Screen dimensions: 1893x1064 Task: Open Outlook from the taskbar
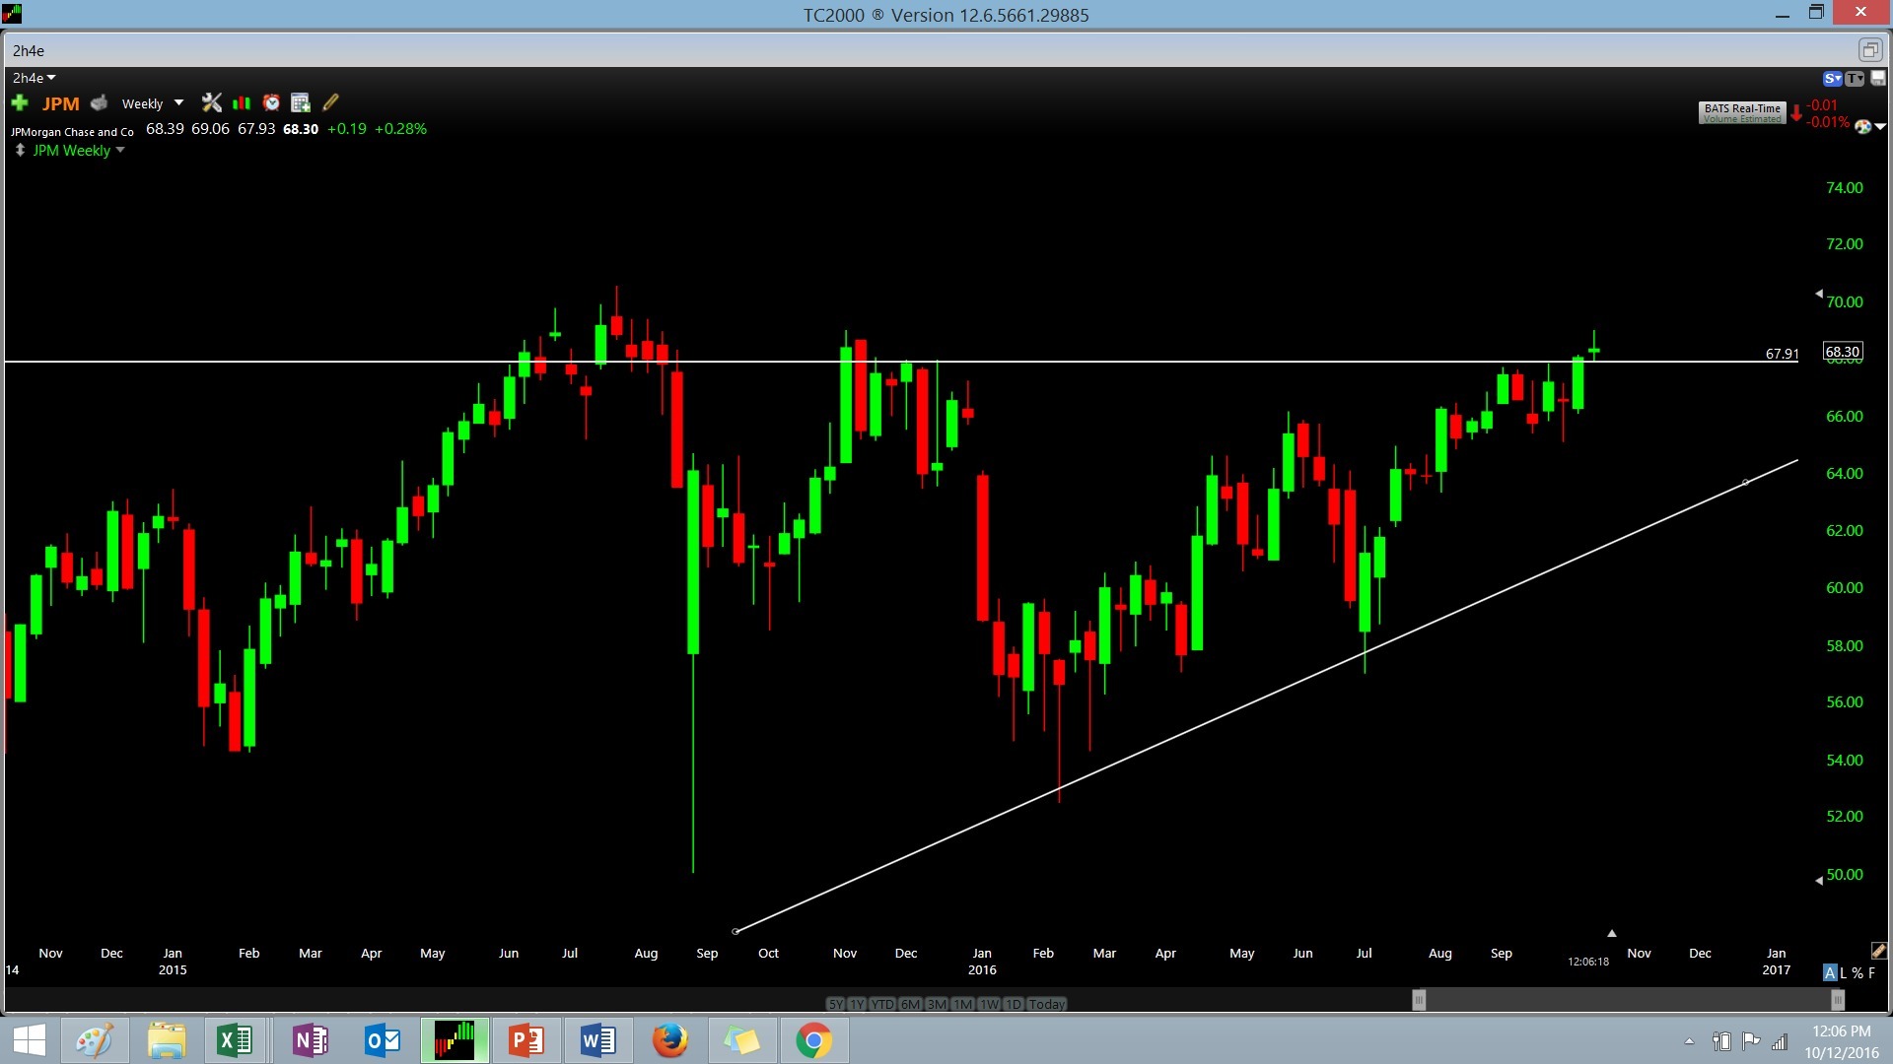click(x=383, y=1040)
